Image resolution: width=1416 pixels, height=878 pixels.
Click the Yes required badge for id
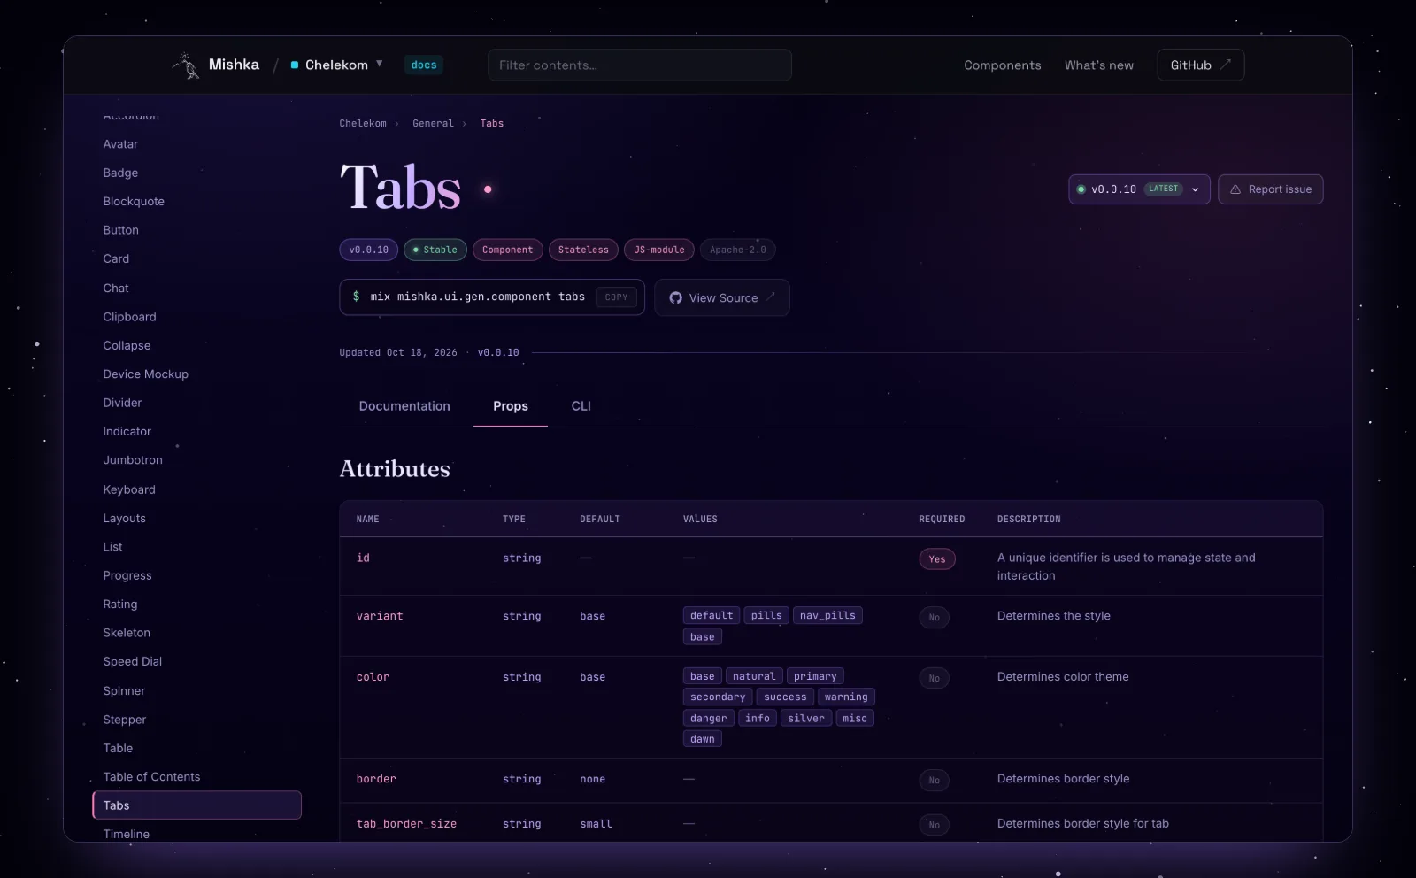pos(937,559)
